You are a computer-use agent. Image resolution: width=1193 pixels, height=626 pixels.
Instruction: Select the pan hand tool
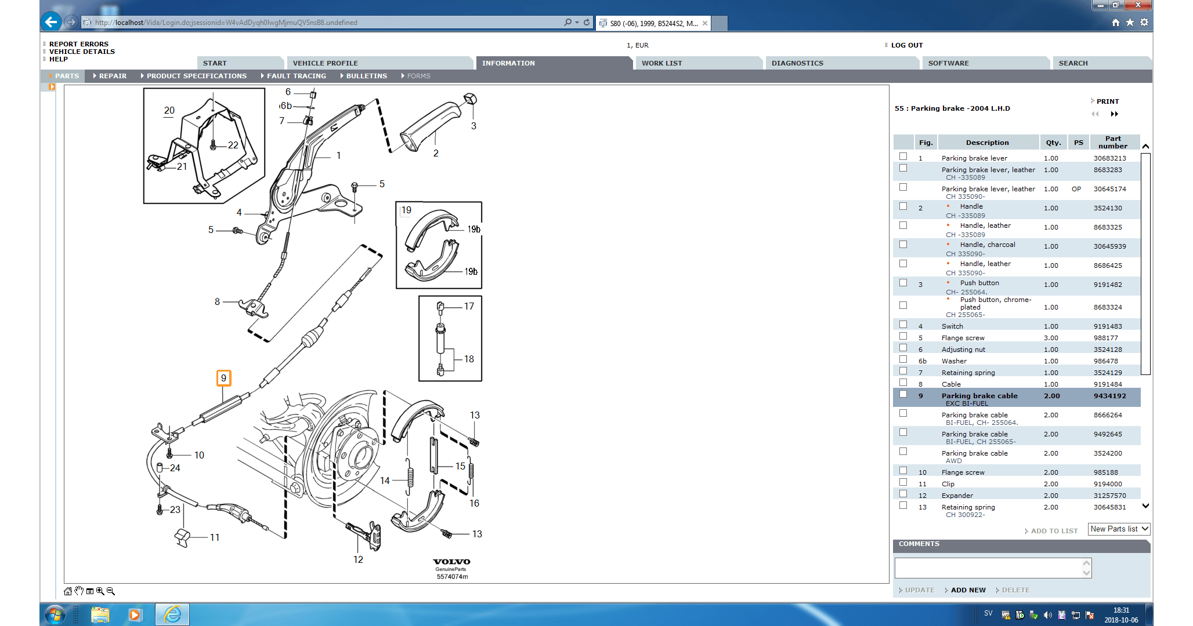pos(79,591)
